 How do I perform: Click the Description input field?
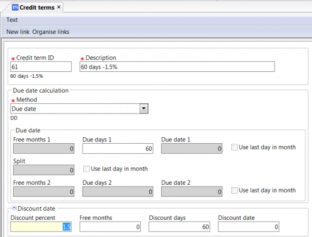177,67
